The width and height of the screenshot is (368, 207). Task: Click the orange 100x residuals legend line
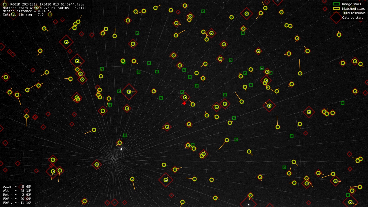[336, 13]
